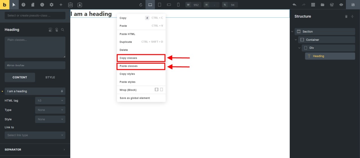Click the add element plus icon

pos(61,5)
